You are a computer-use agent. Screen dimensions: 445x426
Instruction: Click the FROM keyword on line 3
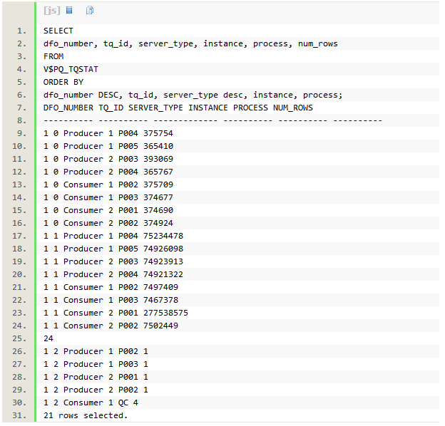click(53, 56)
